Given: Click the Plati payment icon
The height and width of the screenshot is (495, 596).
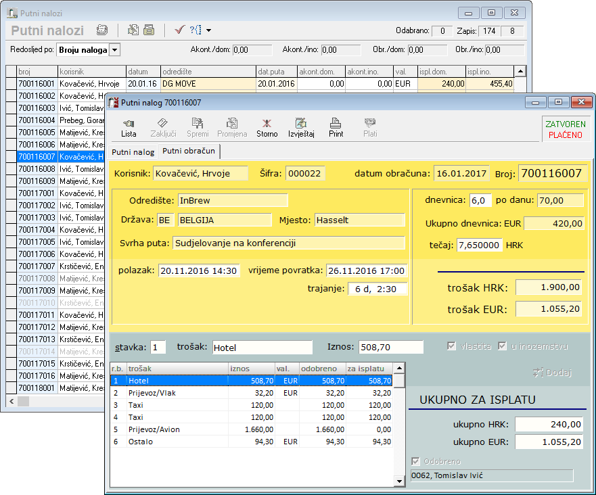Looking at the screenshot, I should click(x=370, y=126).
